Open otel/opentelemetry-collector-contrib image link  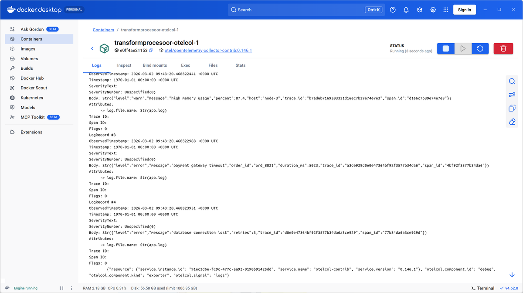[x=208, y=51]
